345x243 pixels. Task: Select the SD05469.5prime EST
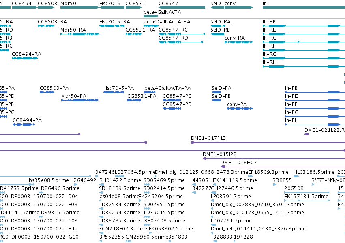click(x=147, y=184)
